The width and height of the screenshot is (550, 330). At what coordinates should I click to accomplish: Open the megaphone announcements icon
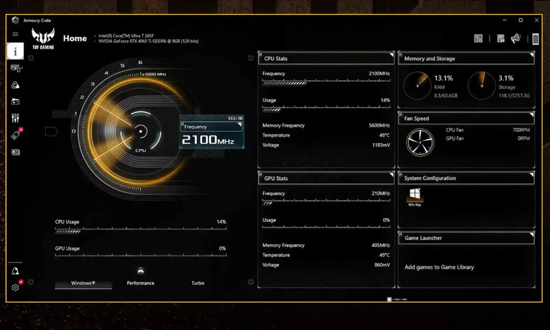(x=516, y=38)
